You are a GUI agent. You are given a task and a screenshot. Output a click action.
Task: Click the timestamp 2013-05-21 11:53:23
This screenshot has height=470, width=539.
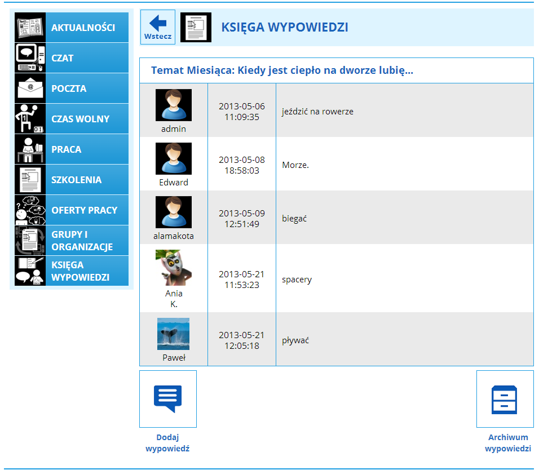[x=242, y=280]
